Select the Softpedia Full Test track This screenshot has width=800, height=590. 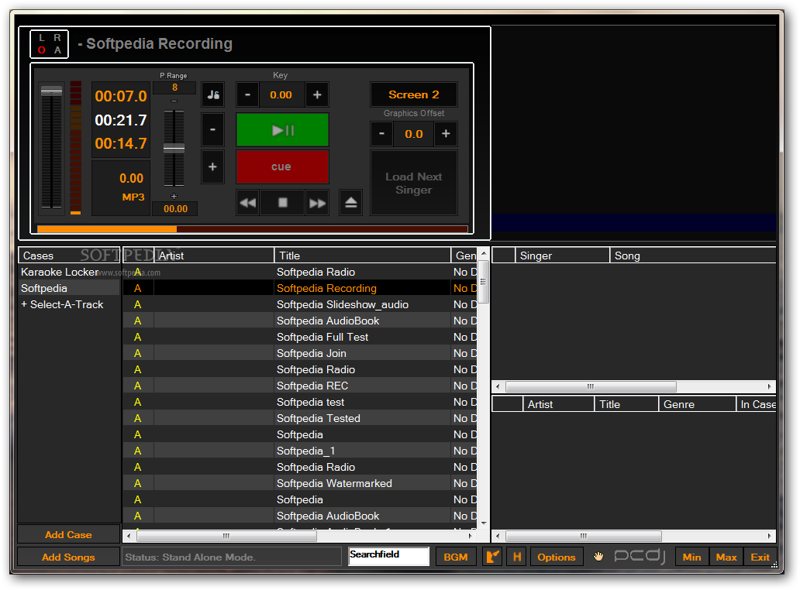click(x=300, y=338)
